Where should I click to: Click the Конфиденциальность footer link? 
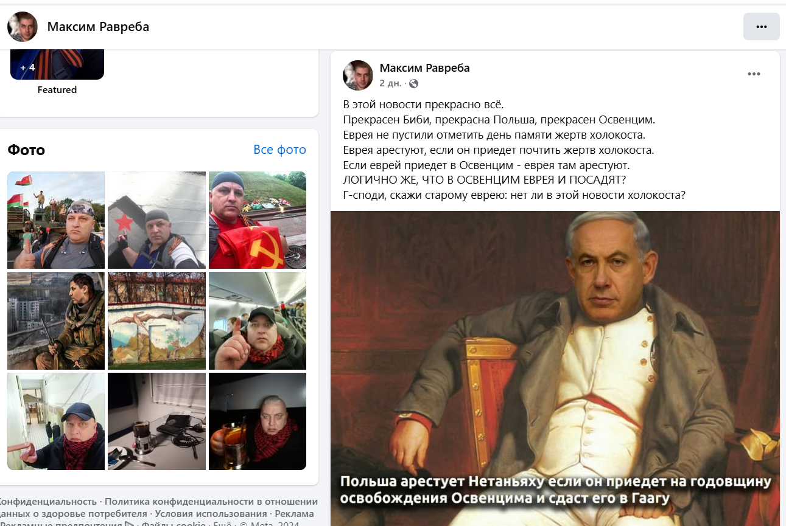click(x=47, y=502)
